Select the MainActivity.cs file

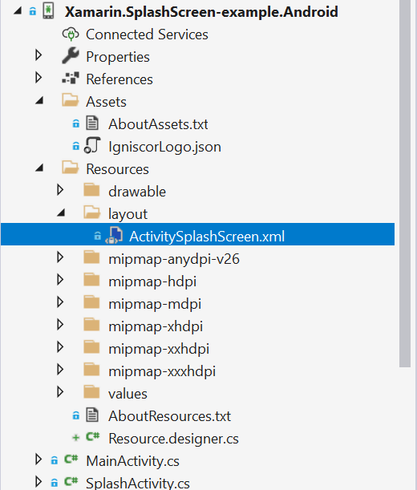133,462
